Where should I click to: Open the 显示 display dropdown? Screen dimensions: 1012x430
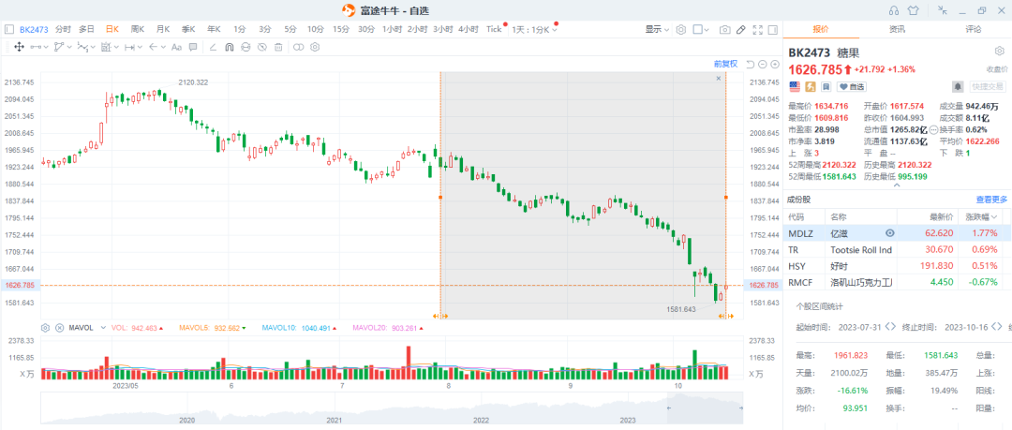tap(657, 29)
